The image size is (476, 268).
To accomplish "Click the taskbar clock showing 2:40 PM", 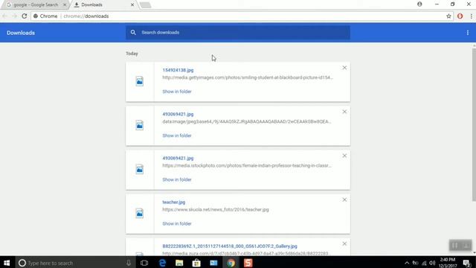I will (x=448, y=263).
